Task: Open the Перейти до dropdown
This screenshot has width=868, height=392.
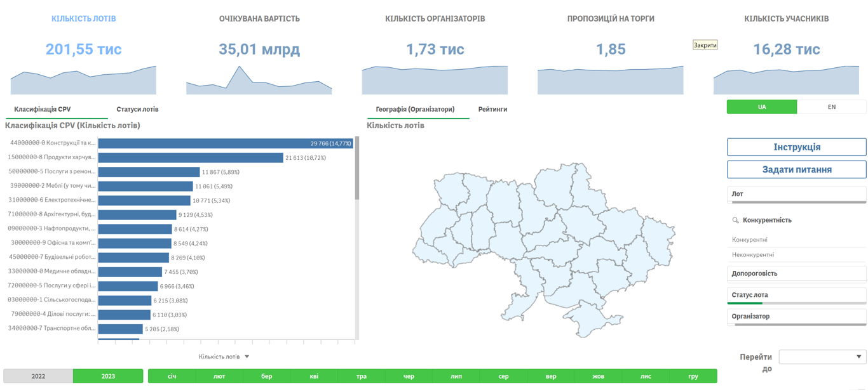Action: tap(822, 357)
